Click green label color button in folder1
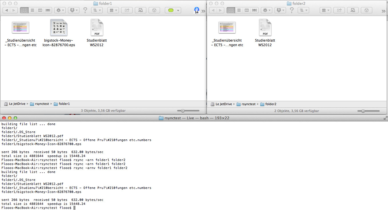The height and width of the screenshot is (210, 388). pos(171,10)
